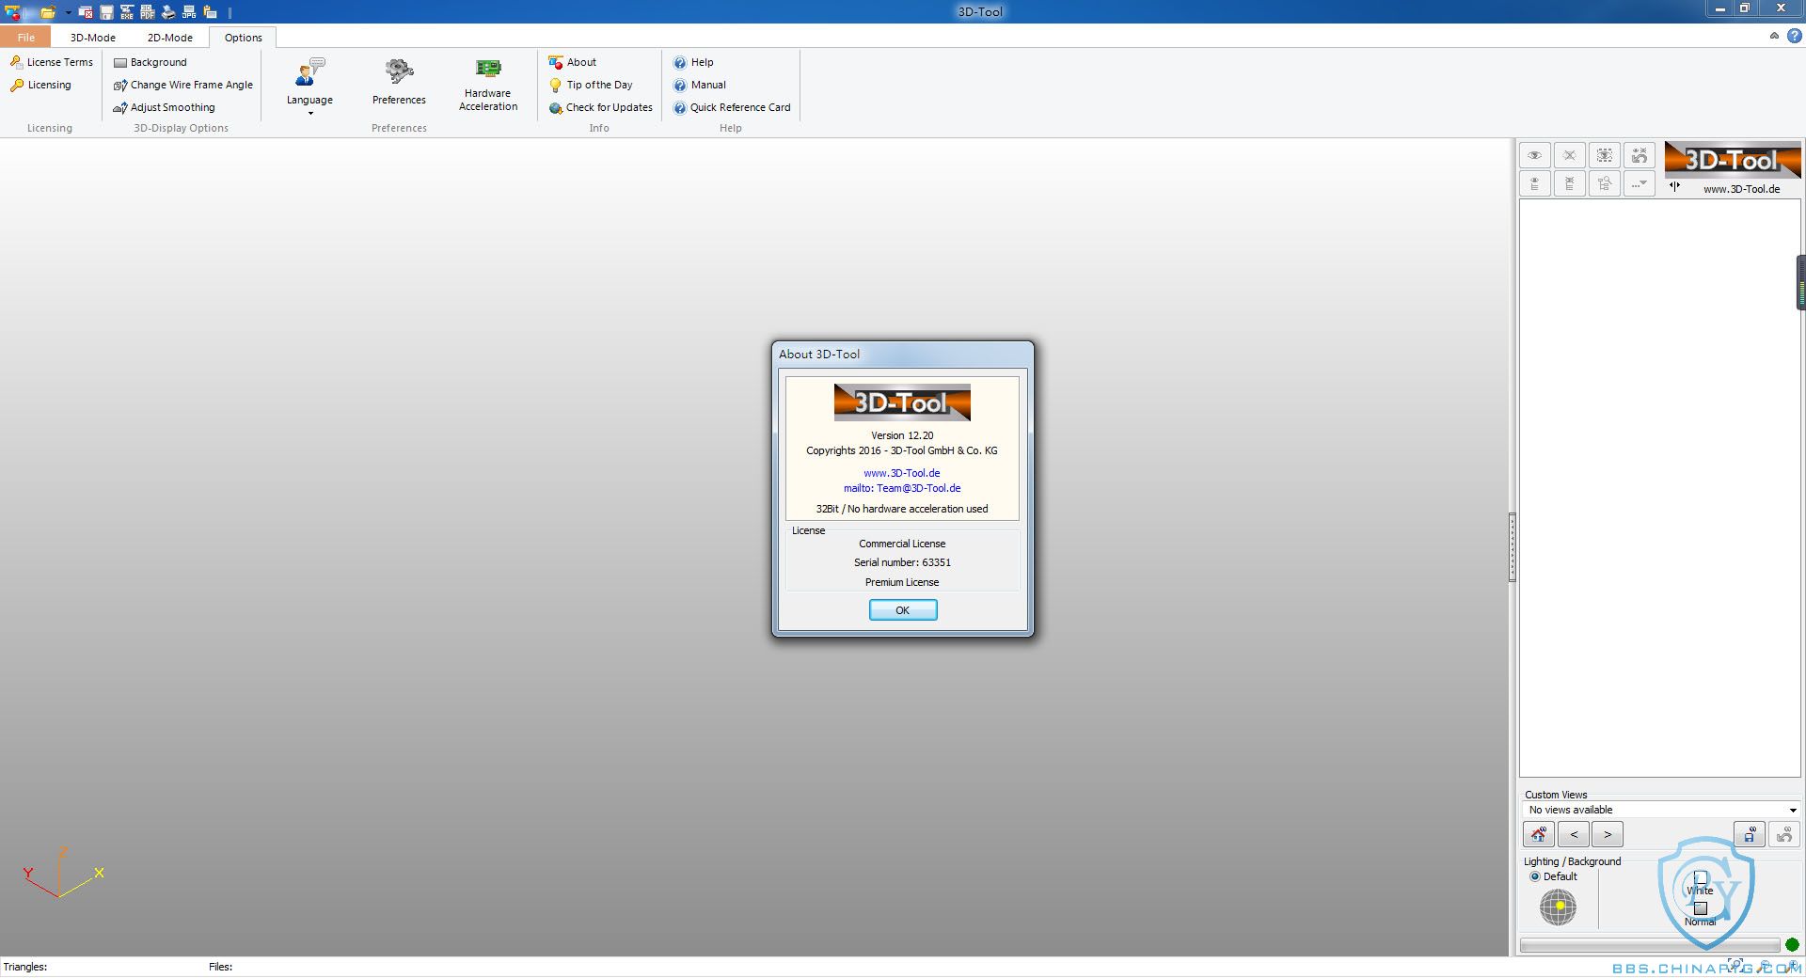This screenshot has height=978, width=1806.
Task: Click Adjust Smoothing option
Action: [x=165, y=107]
